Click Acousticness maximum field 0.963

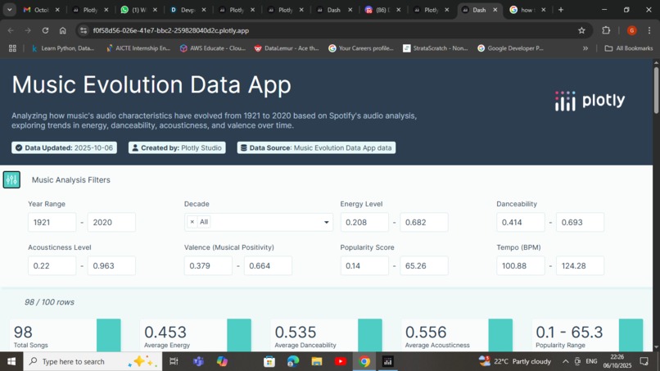[x=111, y=265]
